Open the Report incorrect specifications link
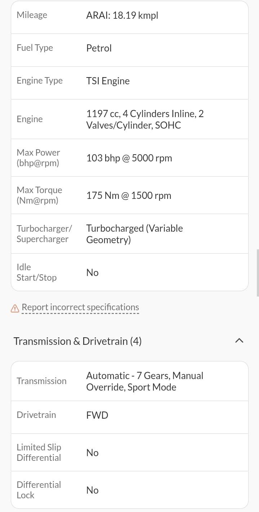This screenshot has height=512, width=259. click(80, 307)
